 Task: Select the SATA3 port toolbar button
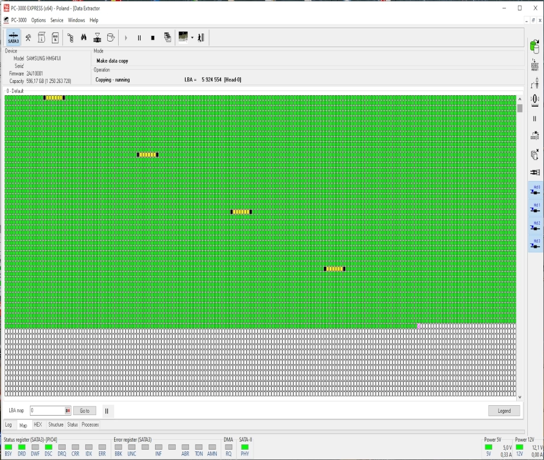[13, 37]
